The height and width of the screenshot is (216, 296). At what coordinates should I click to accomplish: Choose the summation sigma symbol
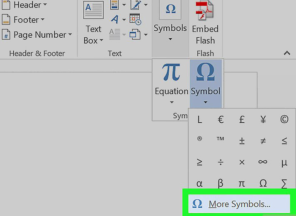point(284,183)
